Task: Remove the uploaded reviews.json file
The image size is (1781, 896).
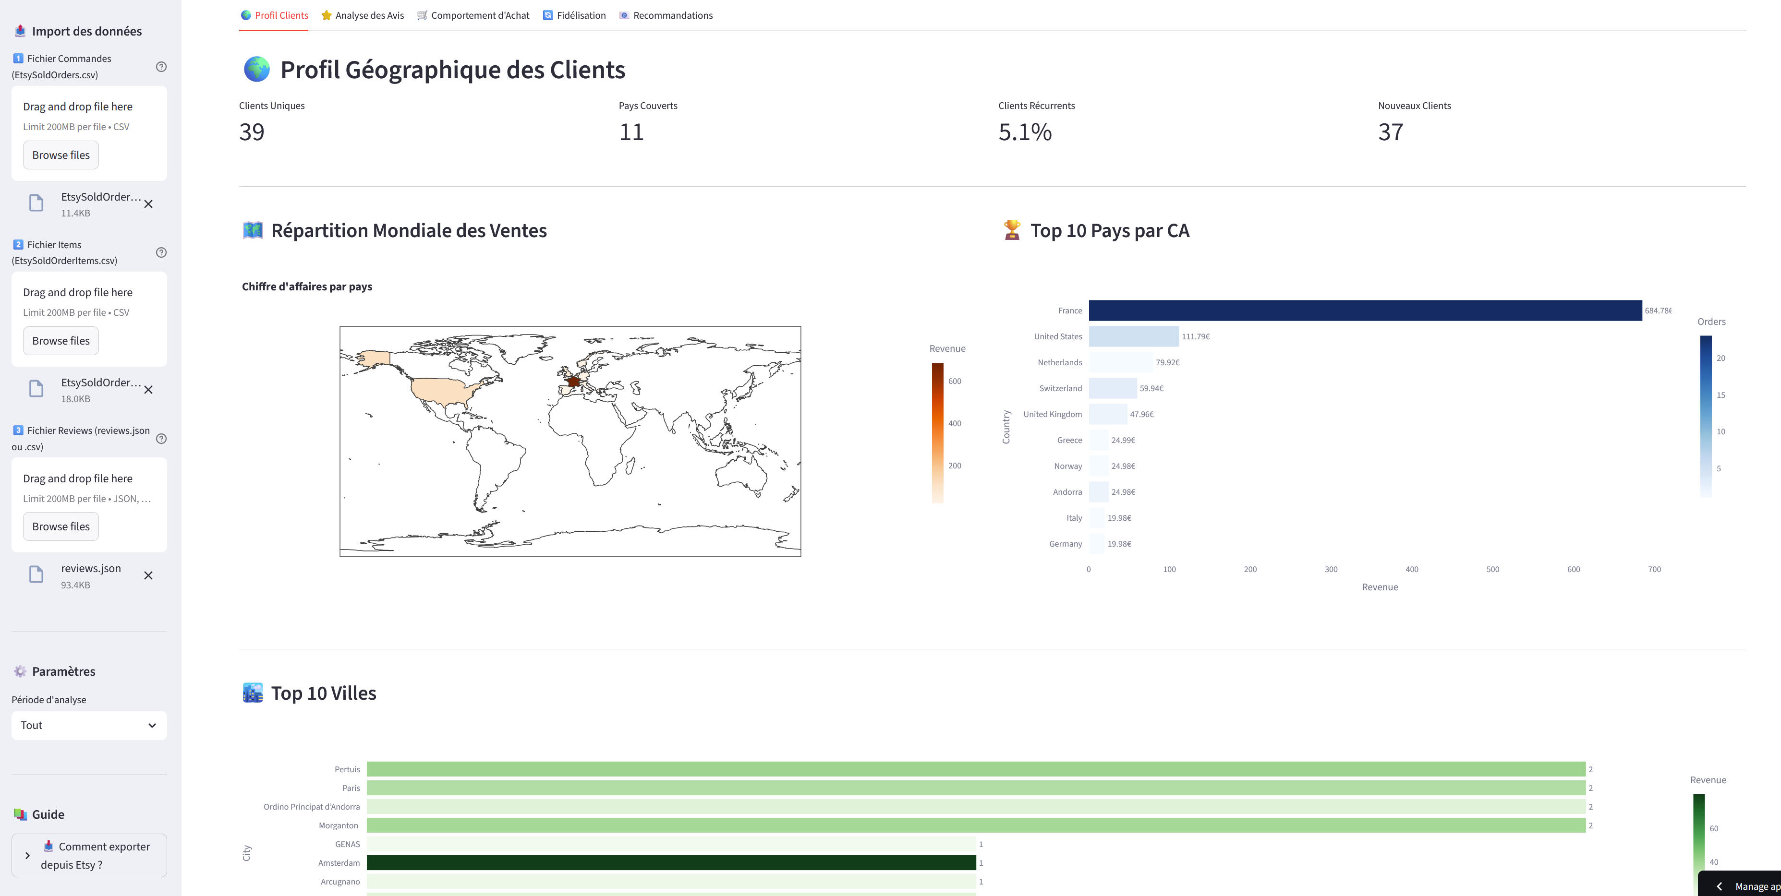Action: [149, 575]
